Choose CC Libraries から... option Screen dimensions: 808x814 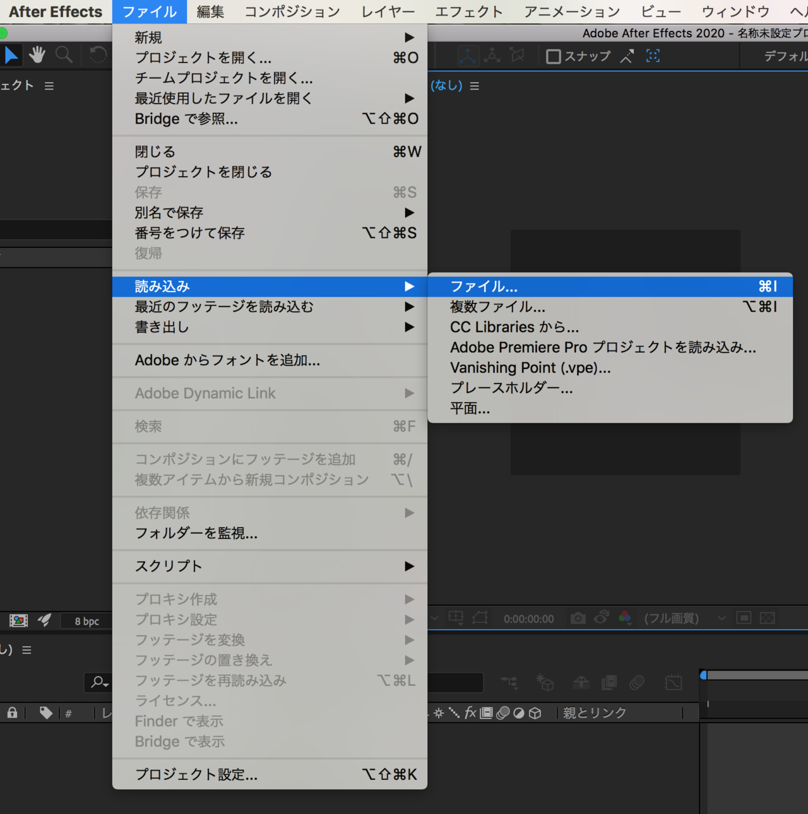pos(610,327)
